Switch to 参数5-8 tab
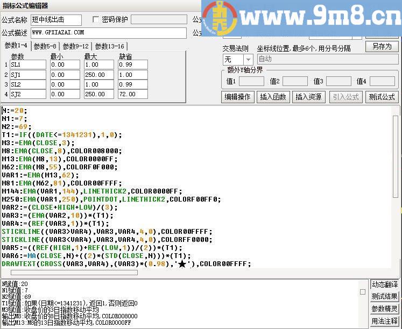Screen dimensions: 402x329 pos(45,46)
